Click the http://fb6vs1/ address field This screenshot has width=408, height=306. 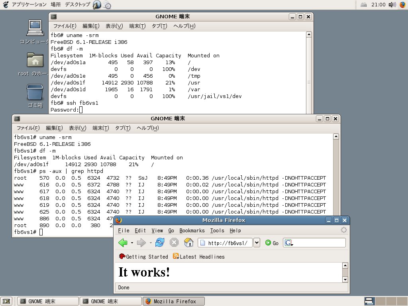[225, 243]
